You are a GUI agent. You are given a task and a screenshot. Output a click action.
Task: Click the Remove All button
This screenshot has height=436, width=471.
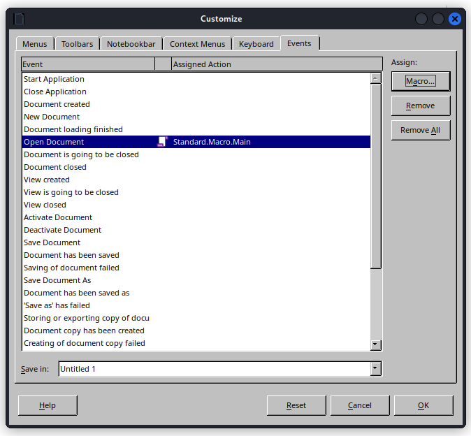click(420, 130)
